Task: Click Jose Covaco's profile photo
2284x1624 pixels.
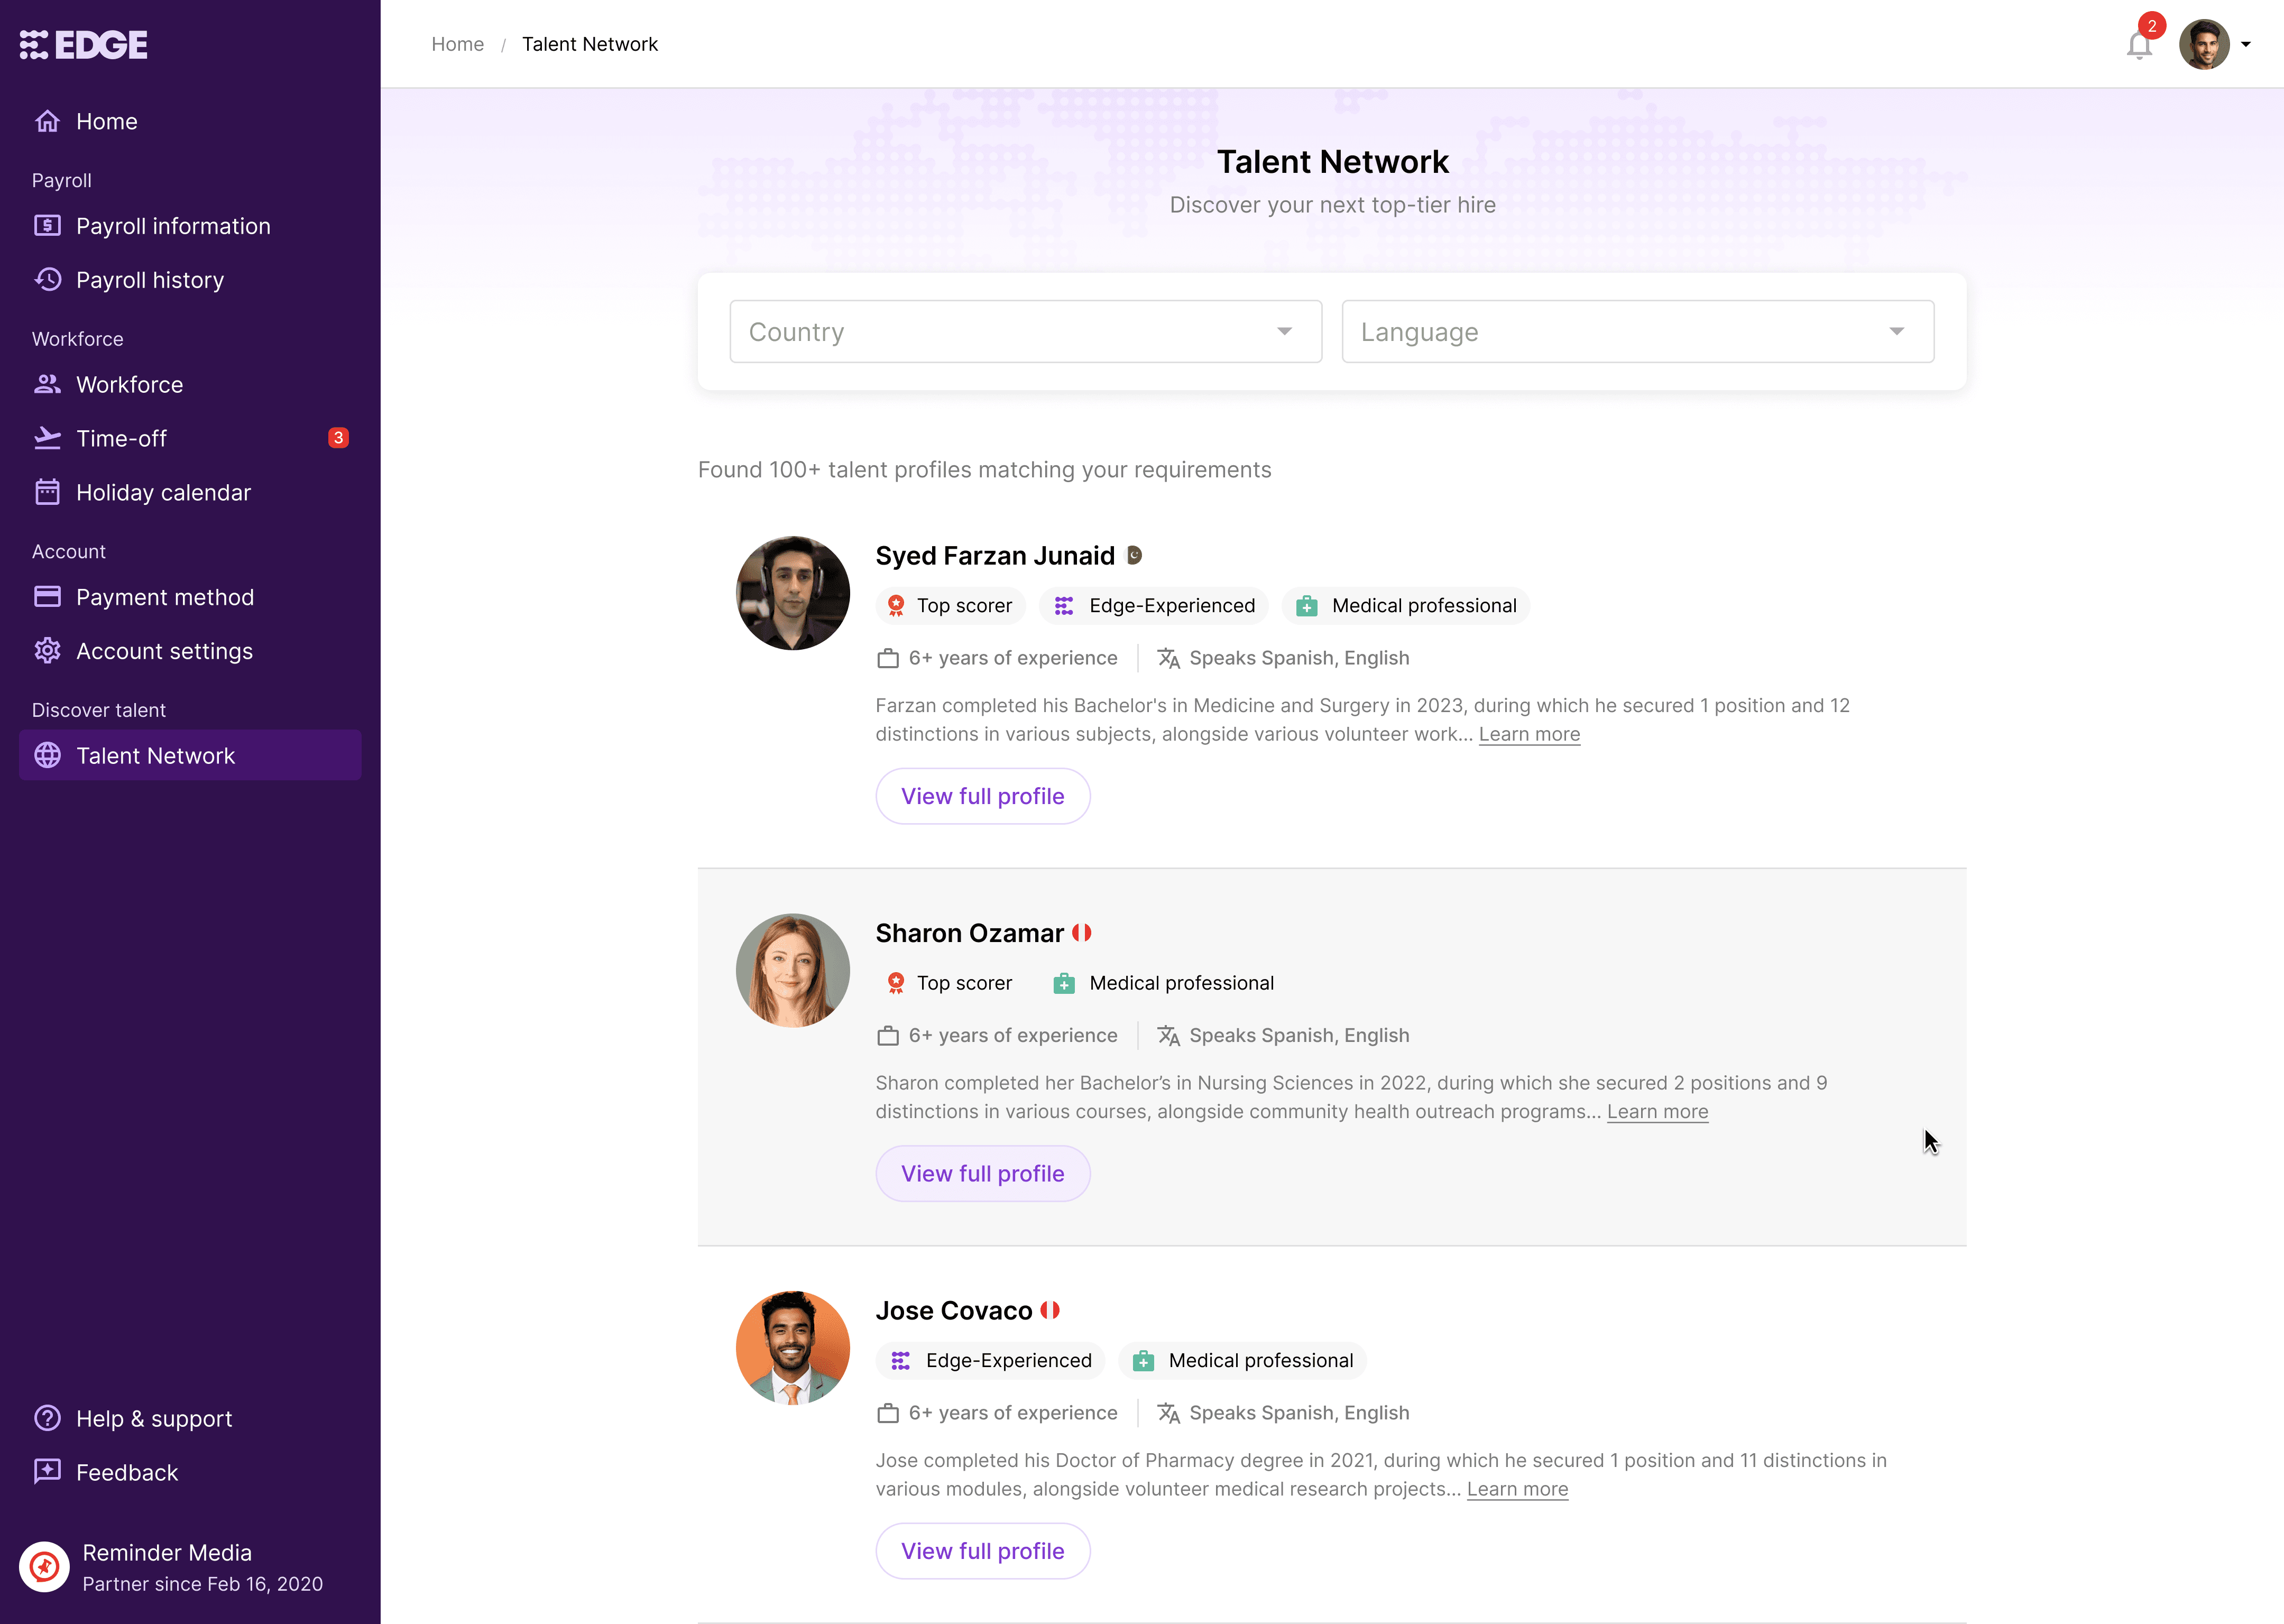Action: point(792,1348)
